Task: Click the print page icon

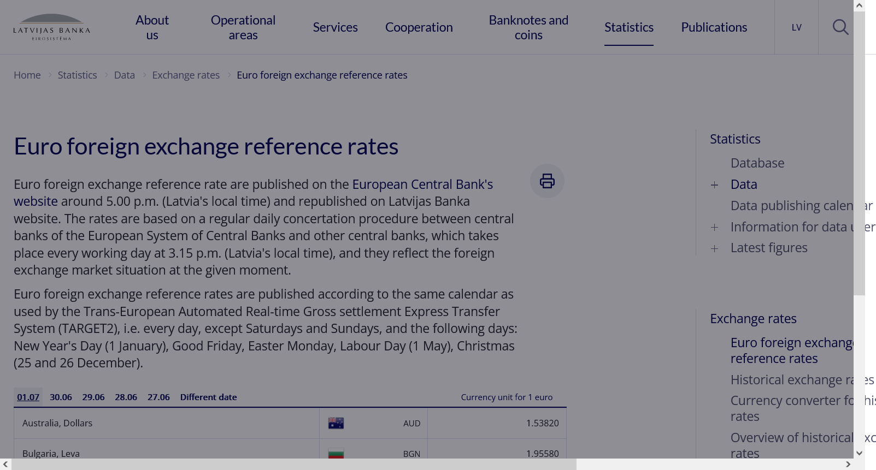Action: tap(547, 181)
